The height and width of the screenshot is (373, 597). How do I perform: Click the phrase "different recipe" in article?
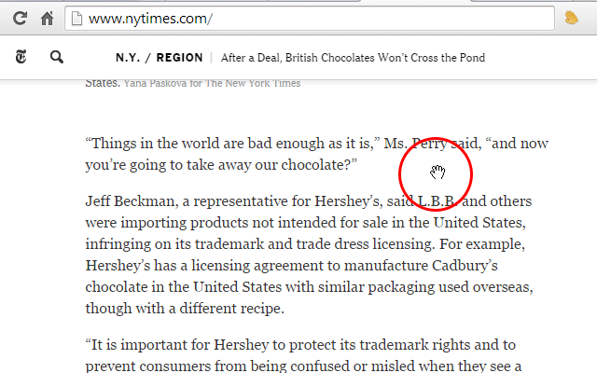pos(231,309)
